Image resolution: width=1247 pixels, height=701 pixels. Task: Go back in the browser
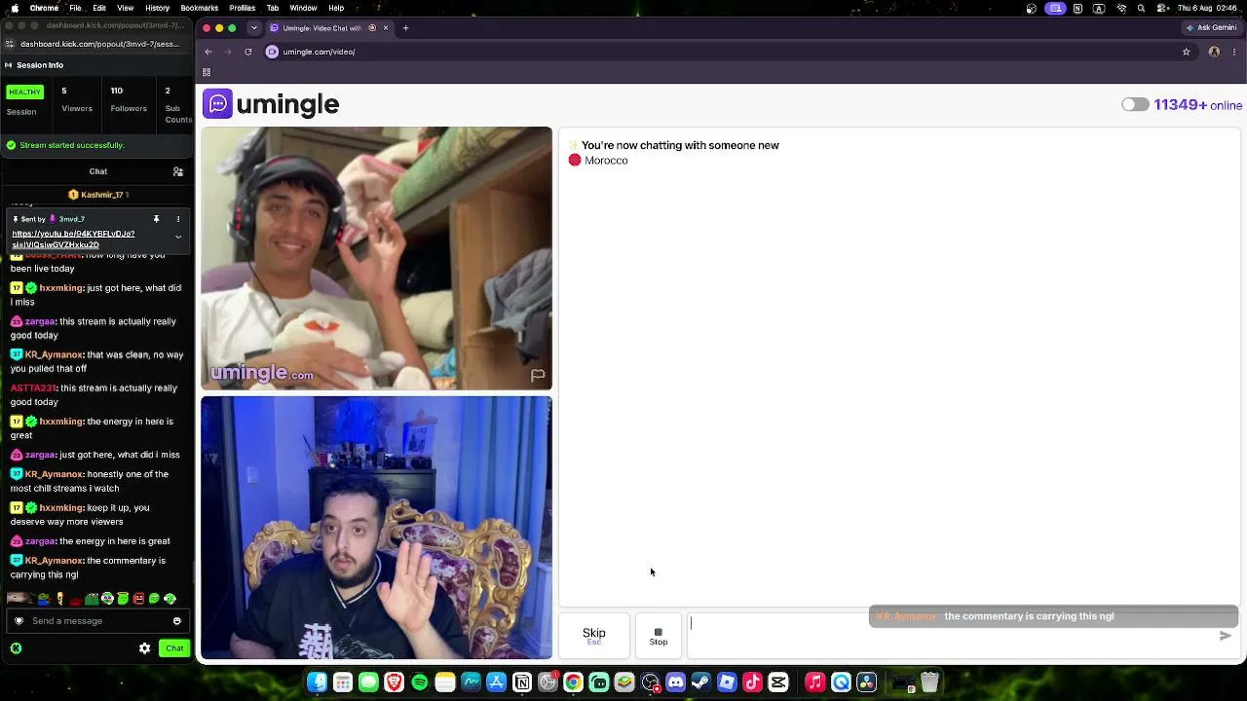point(208,52)
